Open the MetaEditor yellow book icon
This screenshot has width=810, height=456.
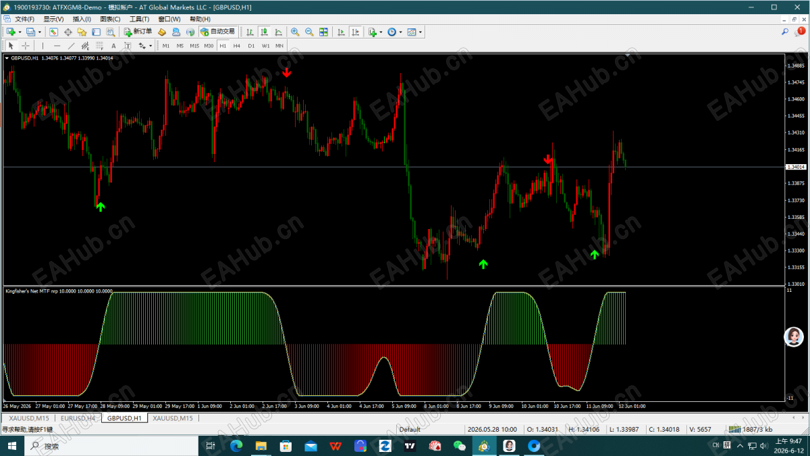(x=162, y=32)
